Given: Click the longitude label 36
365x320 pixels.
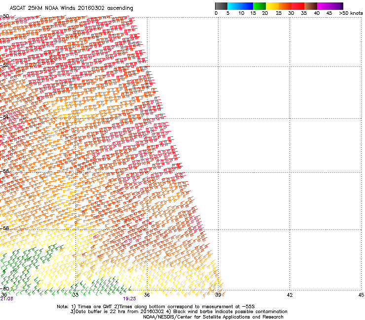Looking at the screenshot, I should [147, 295].
